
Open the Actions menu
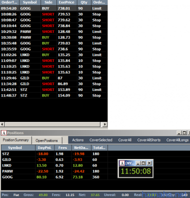tap(78, 140)
